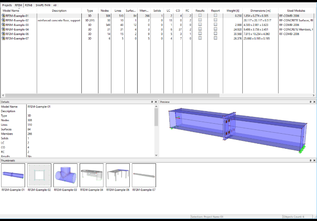Image resolution: width=317 pixels, height=221 pixels.
Task: Switch to the Projects tab
Action: tap(7, 5)
